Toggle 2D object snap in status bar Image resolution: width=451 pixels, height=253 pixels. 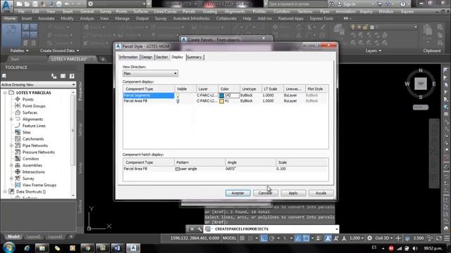pos(306,238)
